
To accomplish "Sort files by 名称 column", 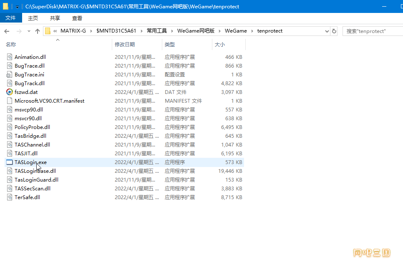I will click(x=11, y=45).
